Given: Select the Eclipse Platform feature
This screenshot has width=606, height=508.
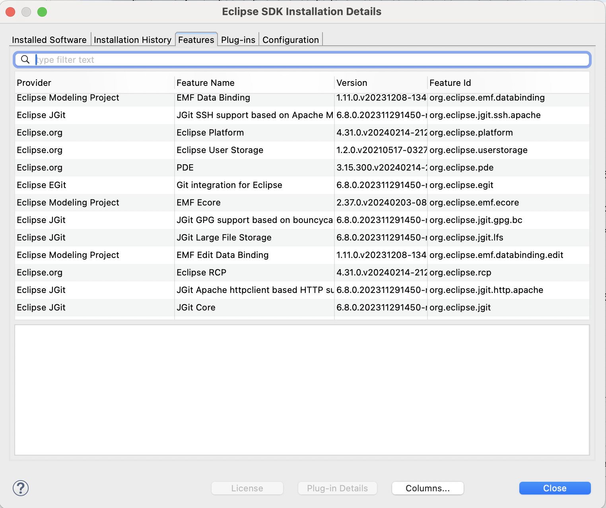Looking at the screenshot, I should (302, 133).
